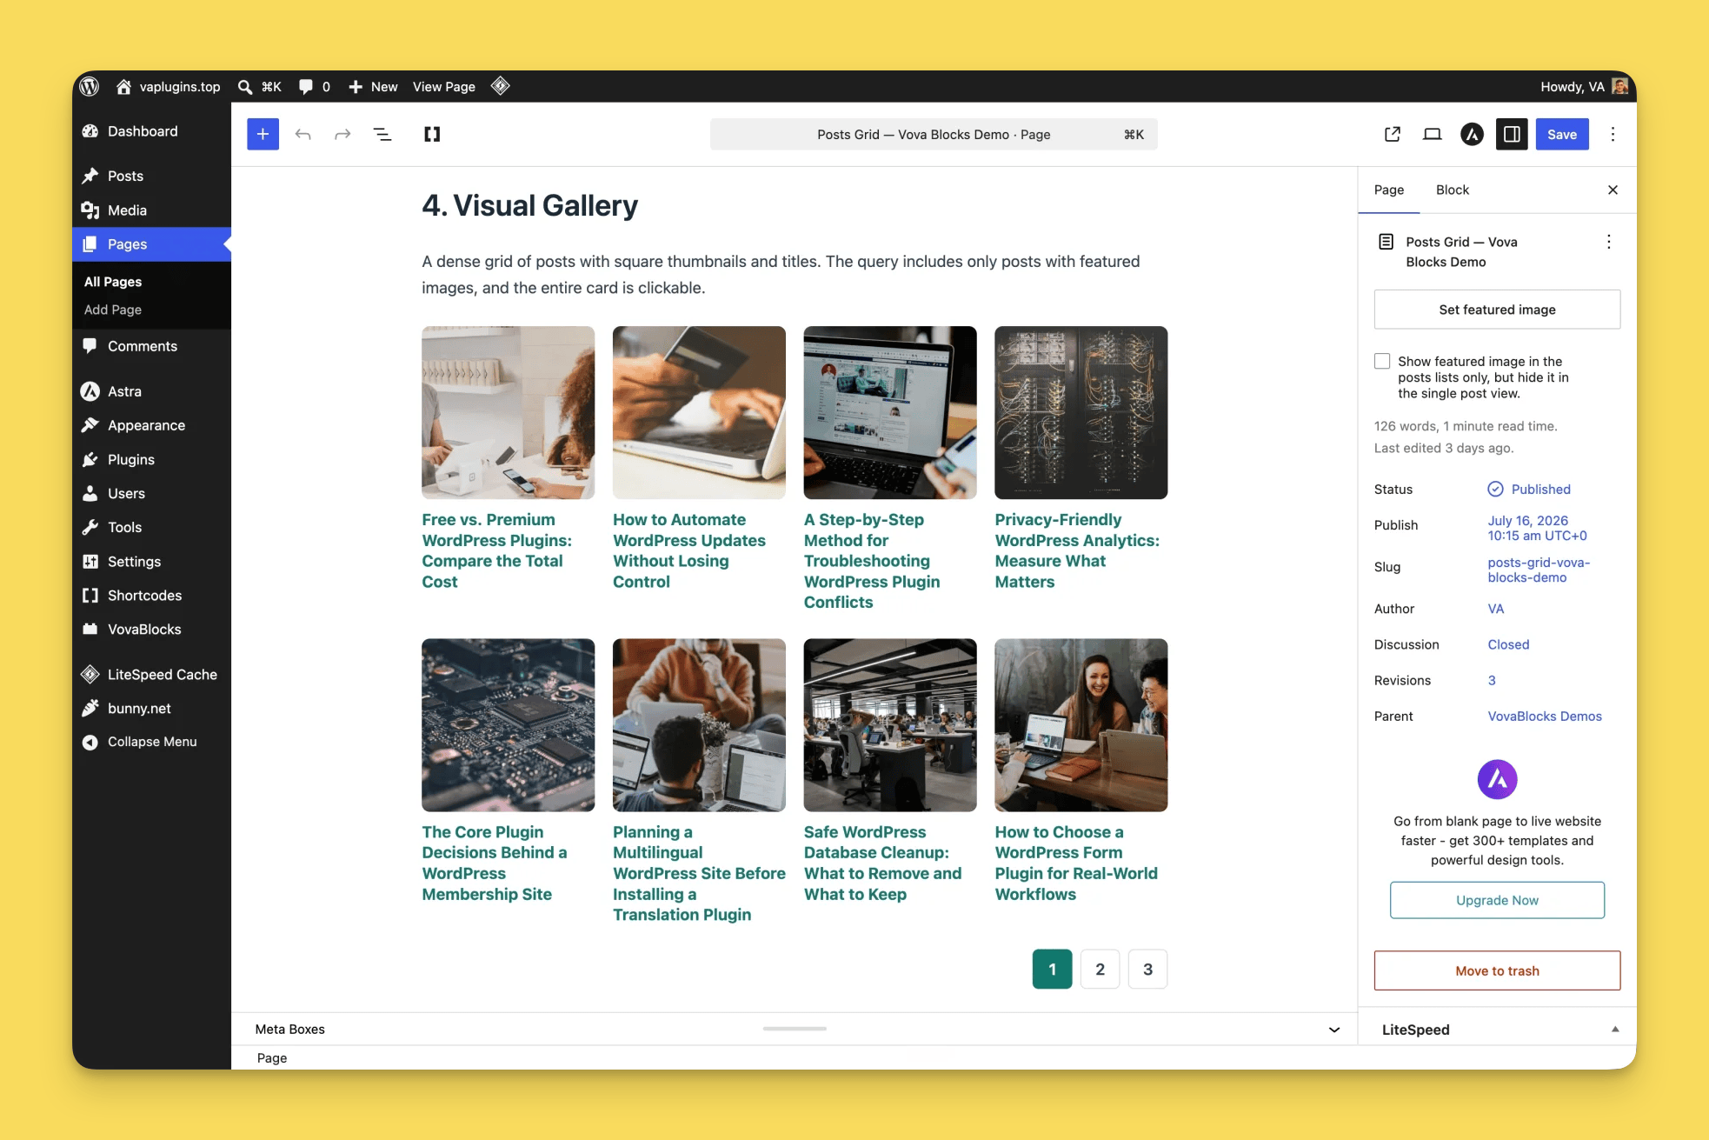Enable showing featured image in lists only
The height and width of the screenshot is (1140, 1709).
coord(1382,361)
